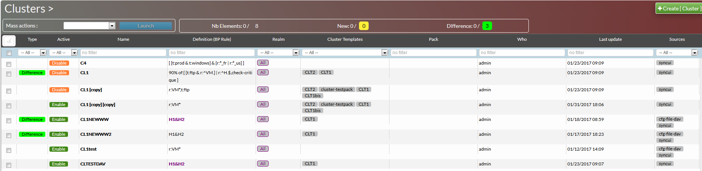Screen dimensions: 702x171
Task: Click the Difference badge on CL1NEWWW row
Action: point(32,119)
